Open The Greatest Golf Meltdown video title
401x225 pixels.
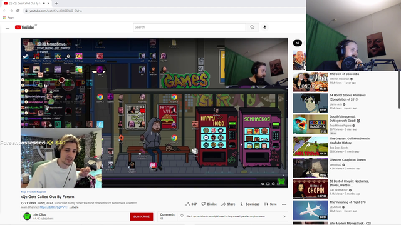click(x=350, y=141)
